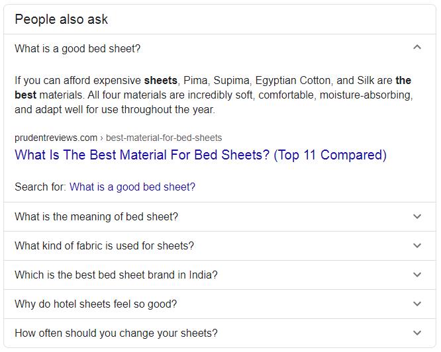The width and height of the screenshot is (441, 352).
Task: Expand 'How often should you change your sheets?' question
Action: click(x=220, y=333)
